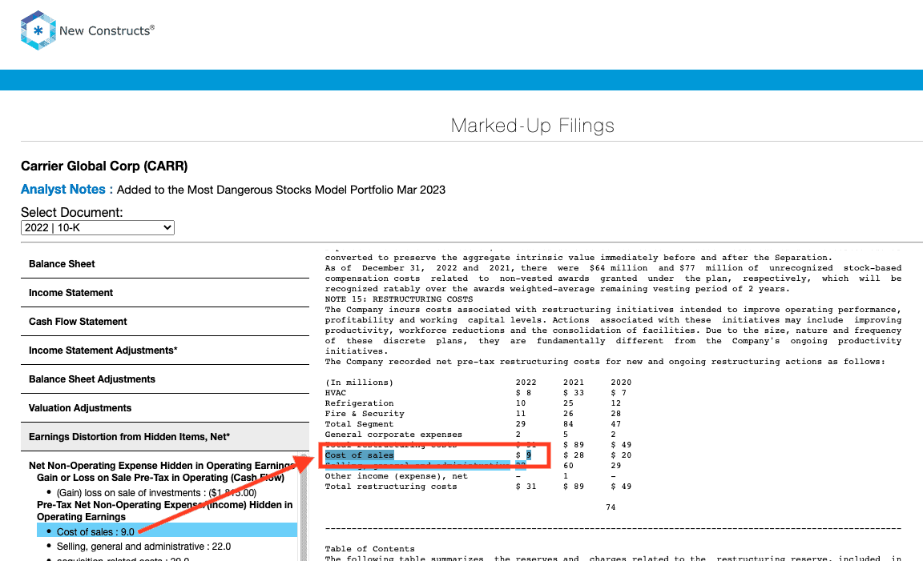Click the 'Total Segment' row label
This screenshot has height=561, width=923.
(359, 424)
